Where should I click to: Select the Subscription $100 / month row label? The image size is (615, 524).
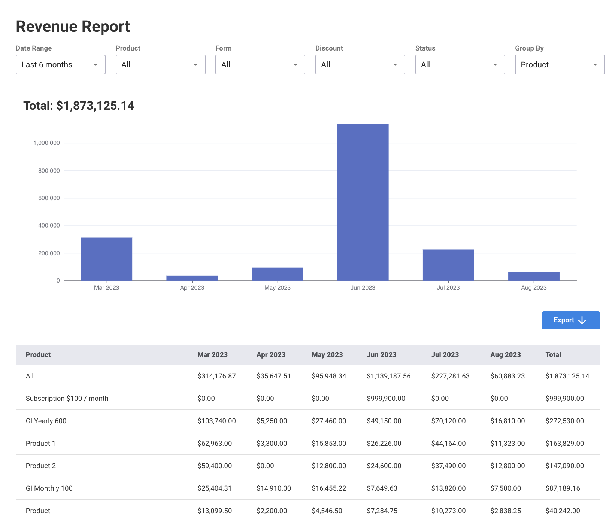(67, 399)
